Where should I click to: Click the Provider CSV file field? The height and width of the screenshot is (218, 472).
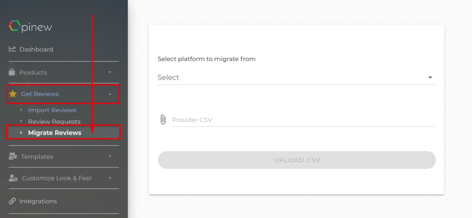point(304,120)
